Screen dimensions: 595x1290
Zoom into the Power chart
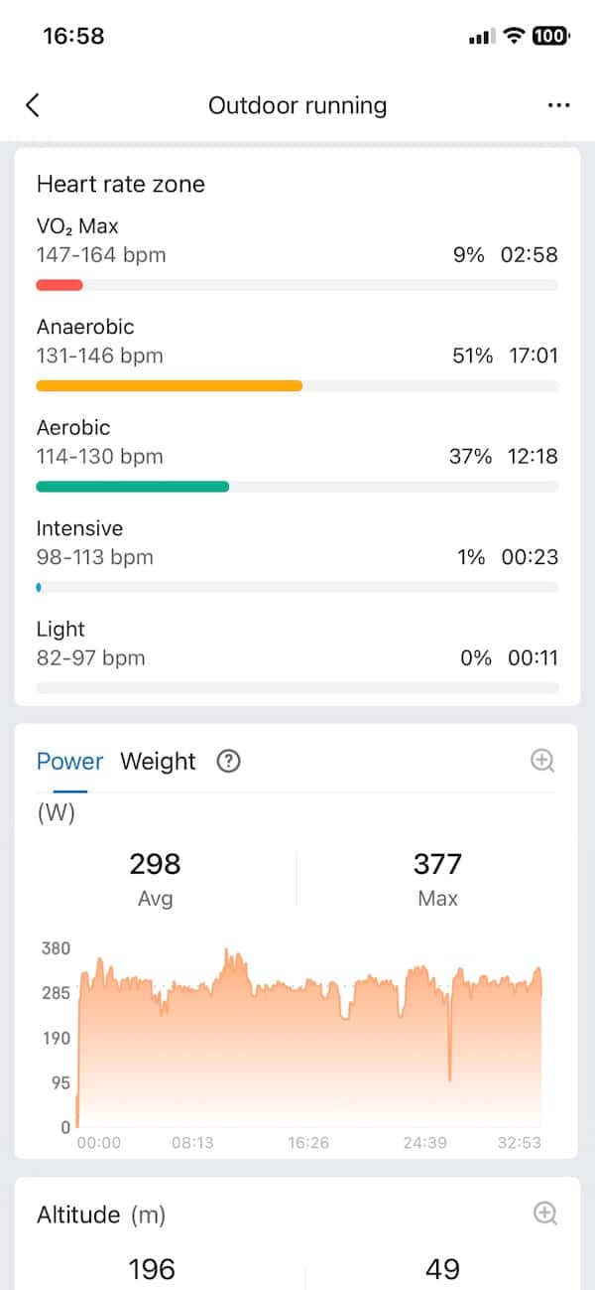coord(542,761)
